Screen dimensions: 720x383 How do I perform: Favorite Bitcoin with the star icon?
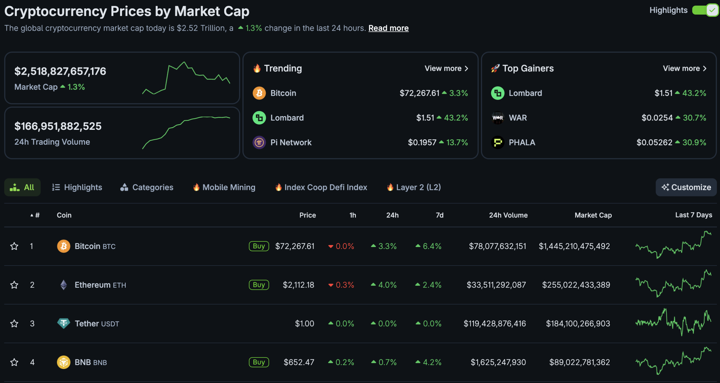pyautogui.click(x=14, y=246)
